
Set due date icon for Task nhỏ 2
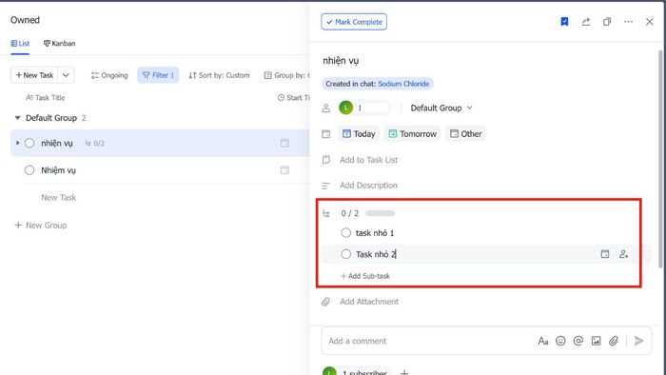tap(605, 254)
